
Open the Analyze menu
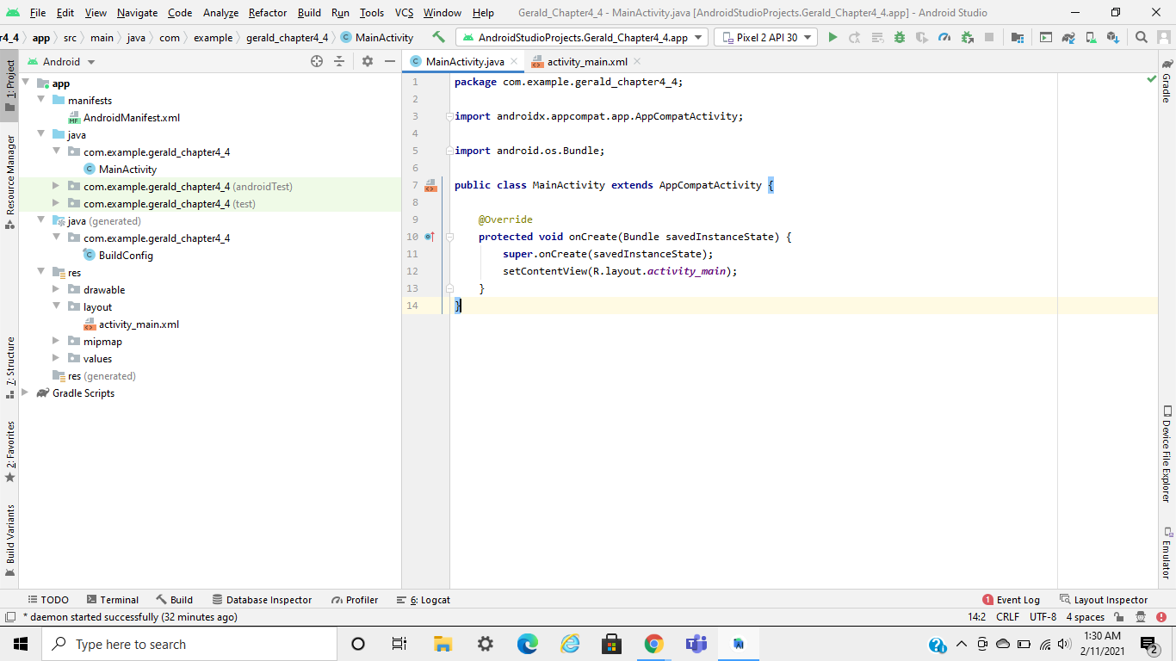pos(220,13)
